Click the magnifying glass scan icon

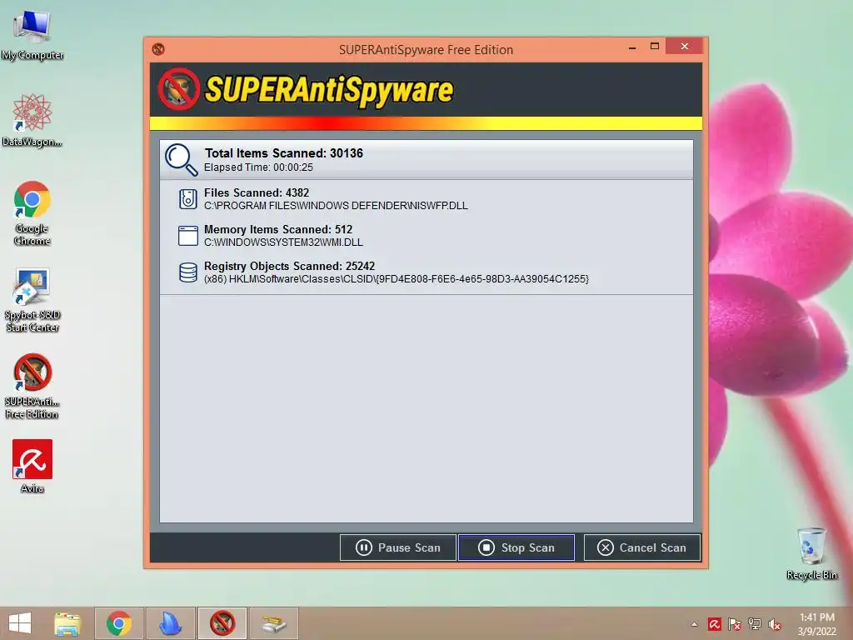click(181, 160)
